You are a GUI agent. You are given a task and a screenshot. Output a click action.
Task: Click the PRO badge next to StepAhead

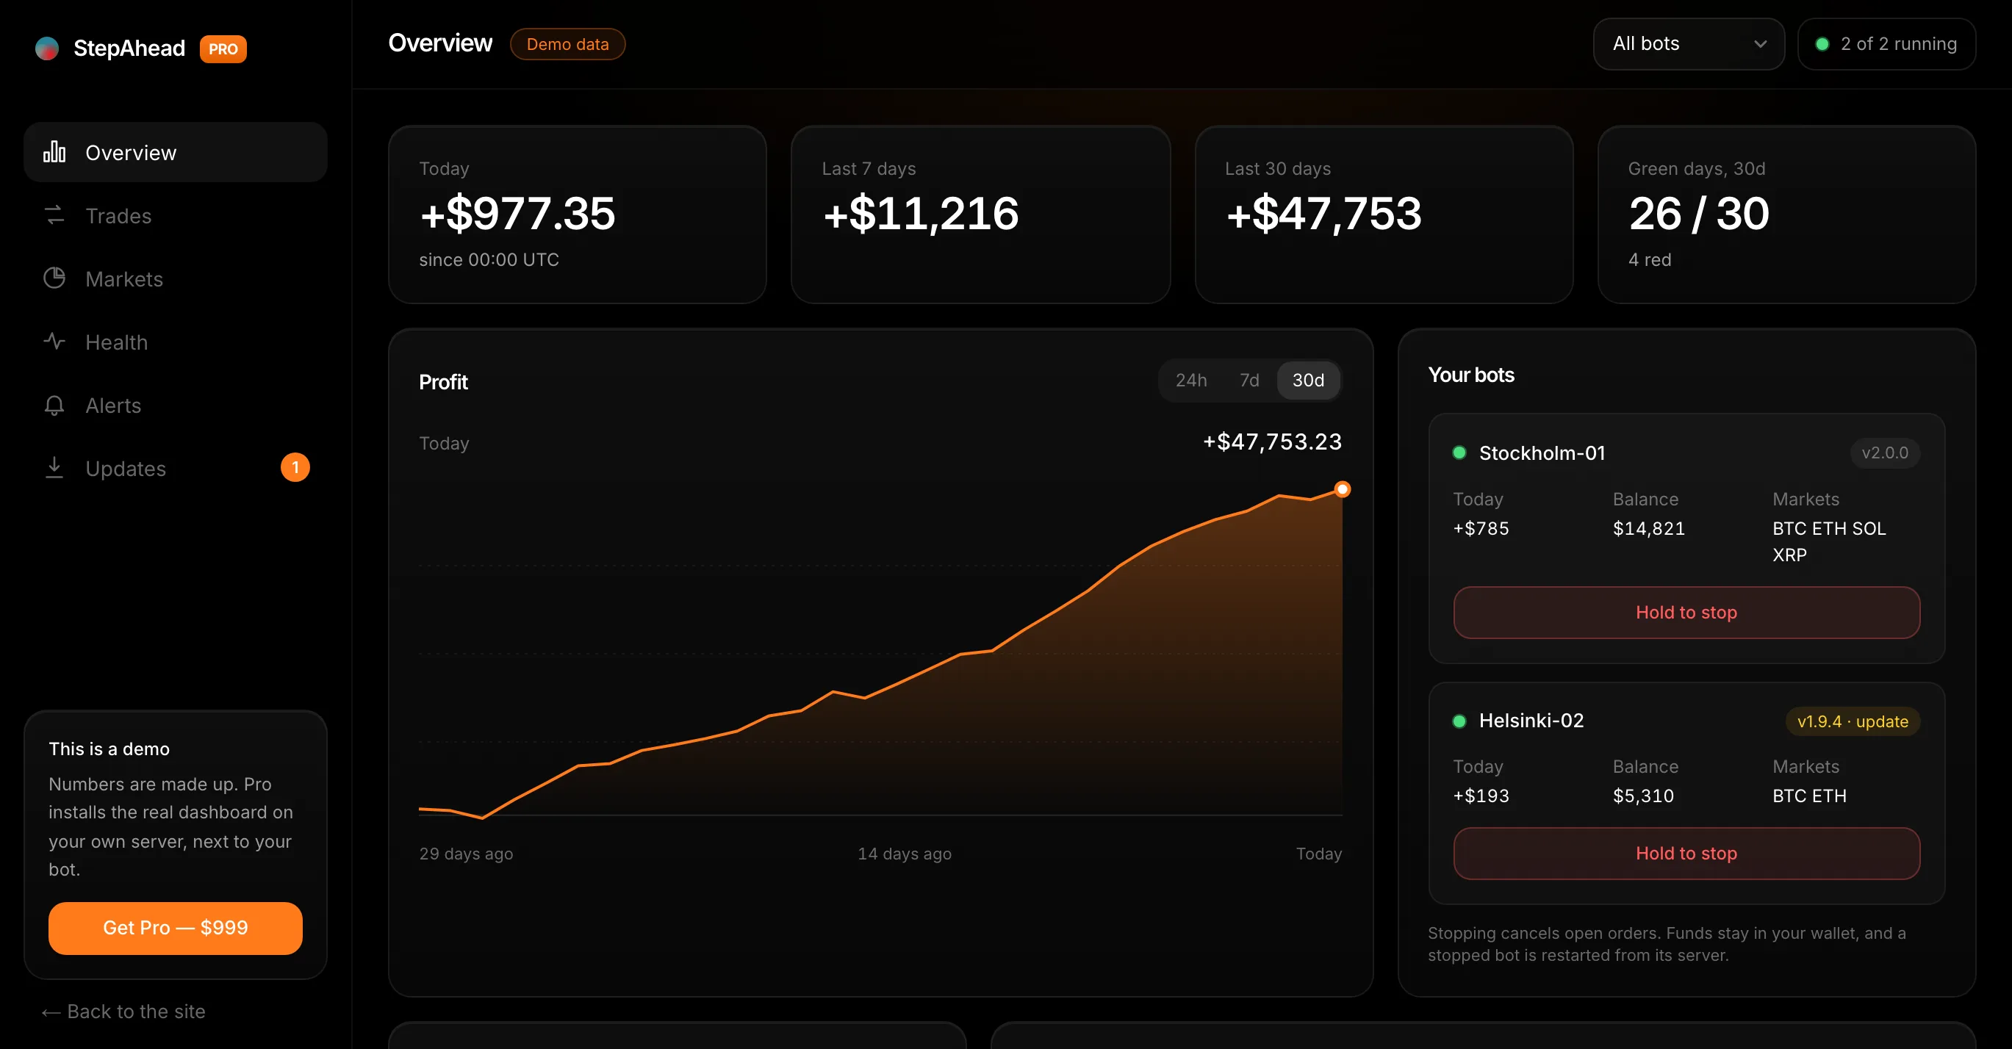pyautogui.click(x=223, y=49)
